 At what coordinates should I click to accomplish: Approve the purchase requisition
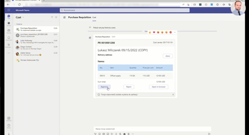point(104,87)
